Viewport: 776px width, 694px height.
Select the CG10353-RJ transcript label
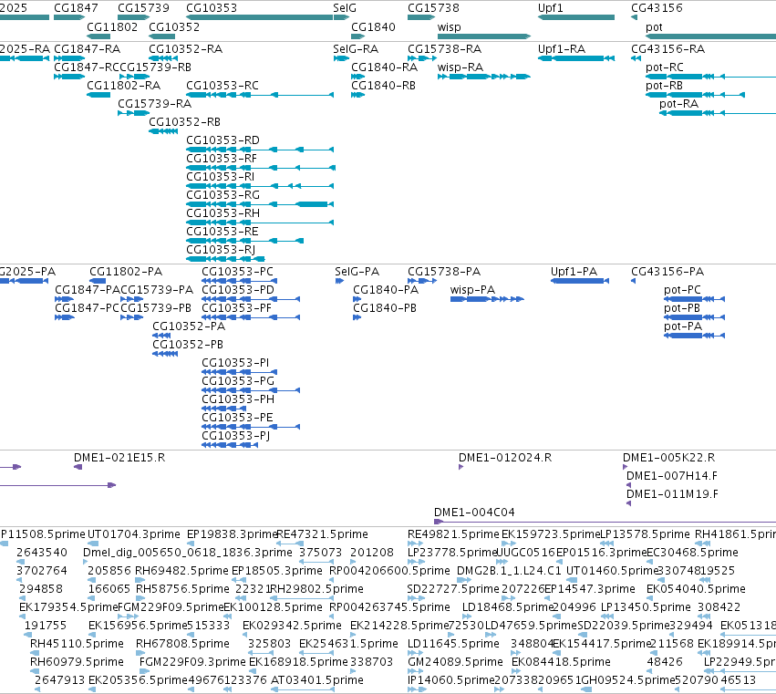(221, 250)
